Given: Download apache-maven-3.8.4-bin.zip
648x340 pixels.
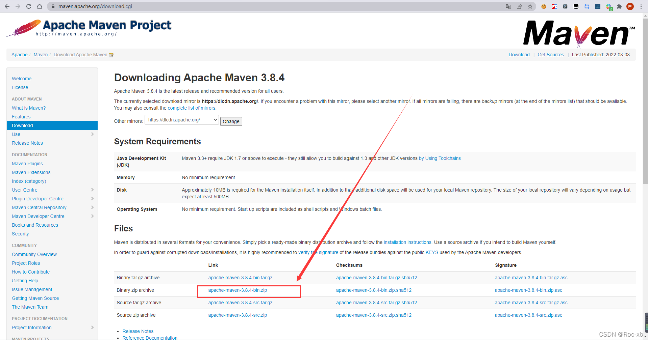Looking at the screenshot, I should click(238, 290).
